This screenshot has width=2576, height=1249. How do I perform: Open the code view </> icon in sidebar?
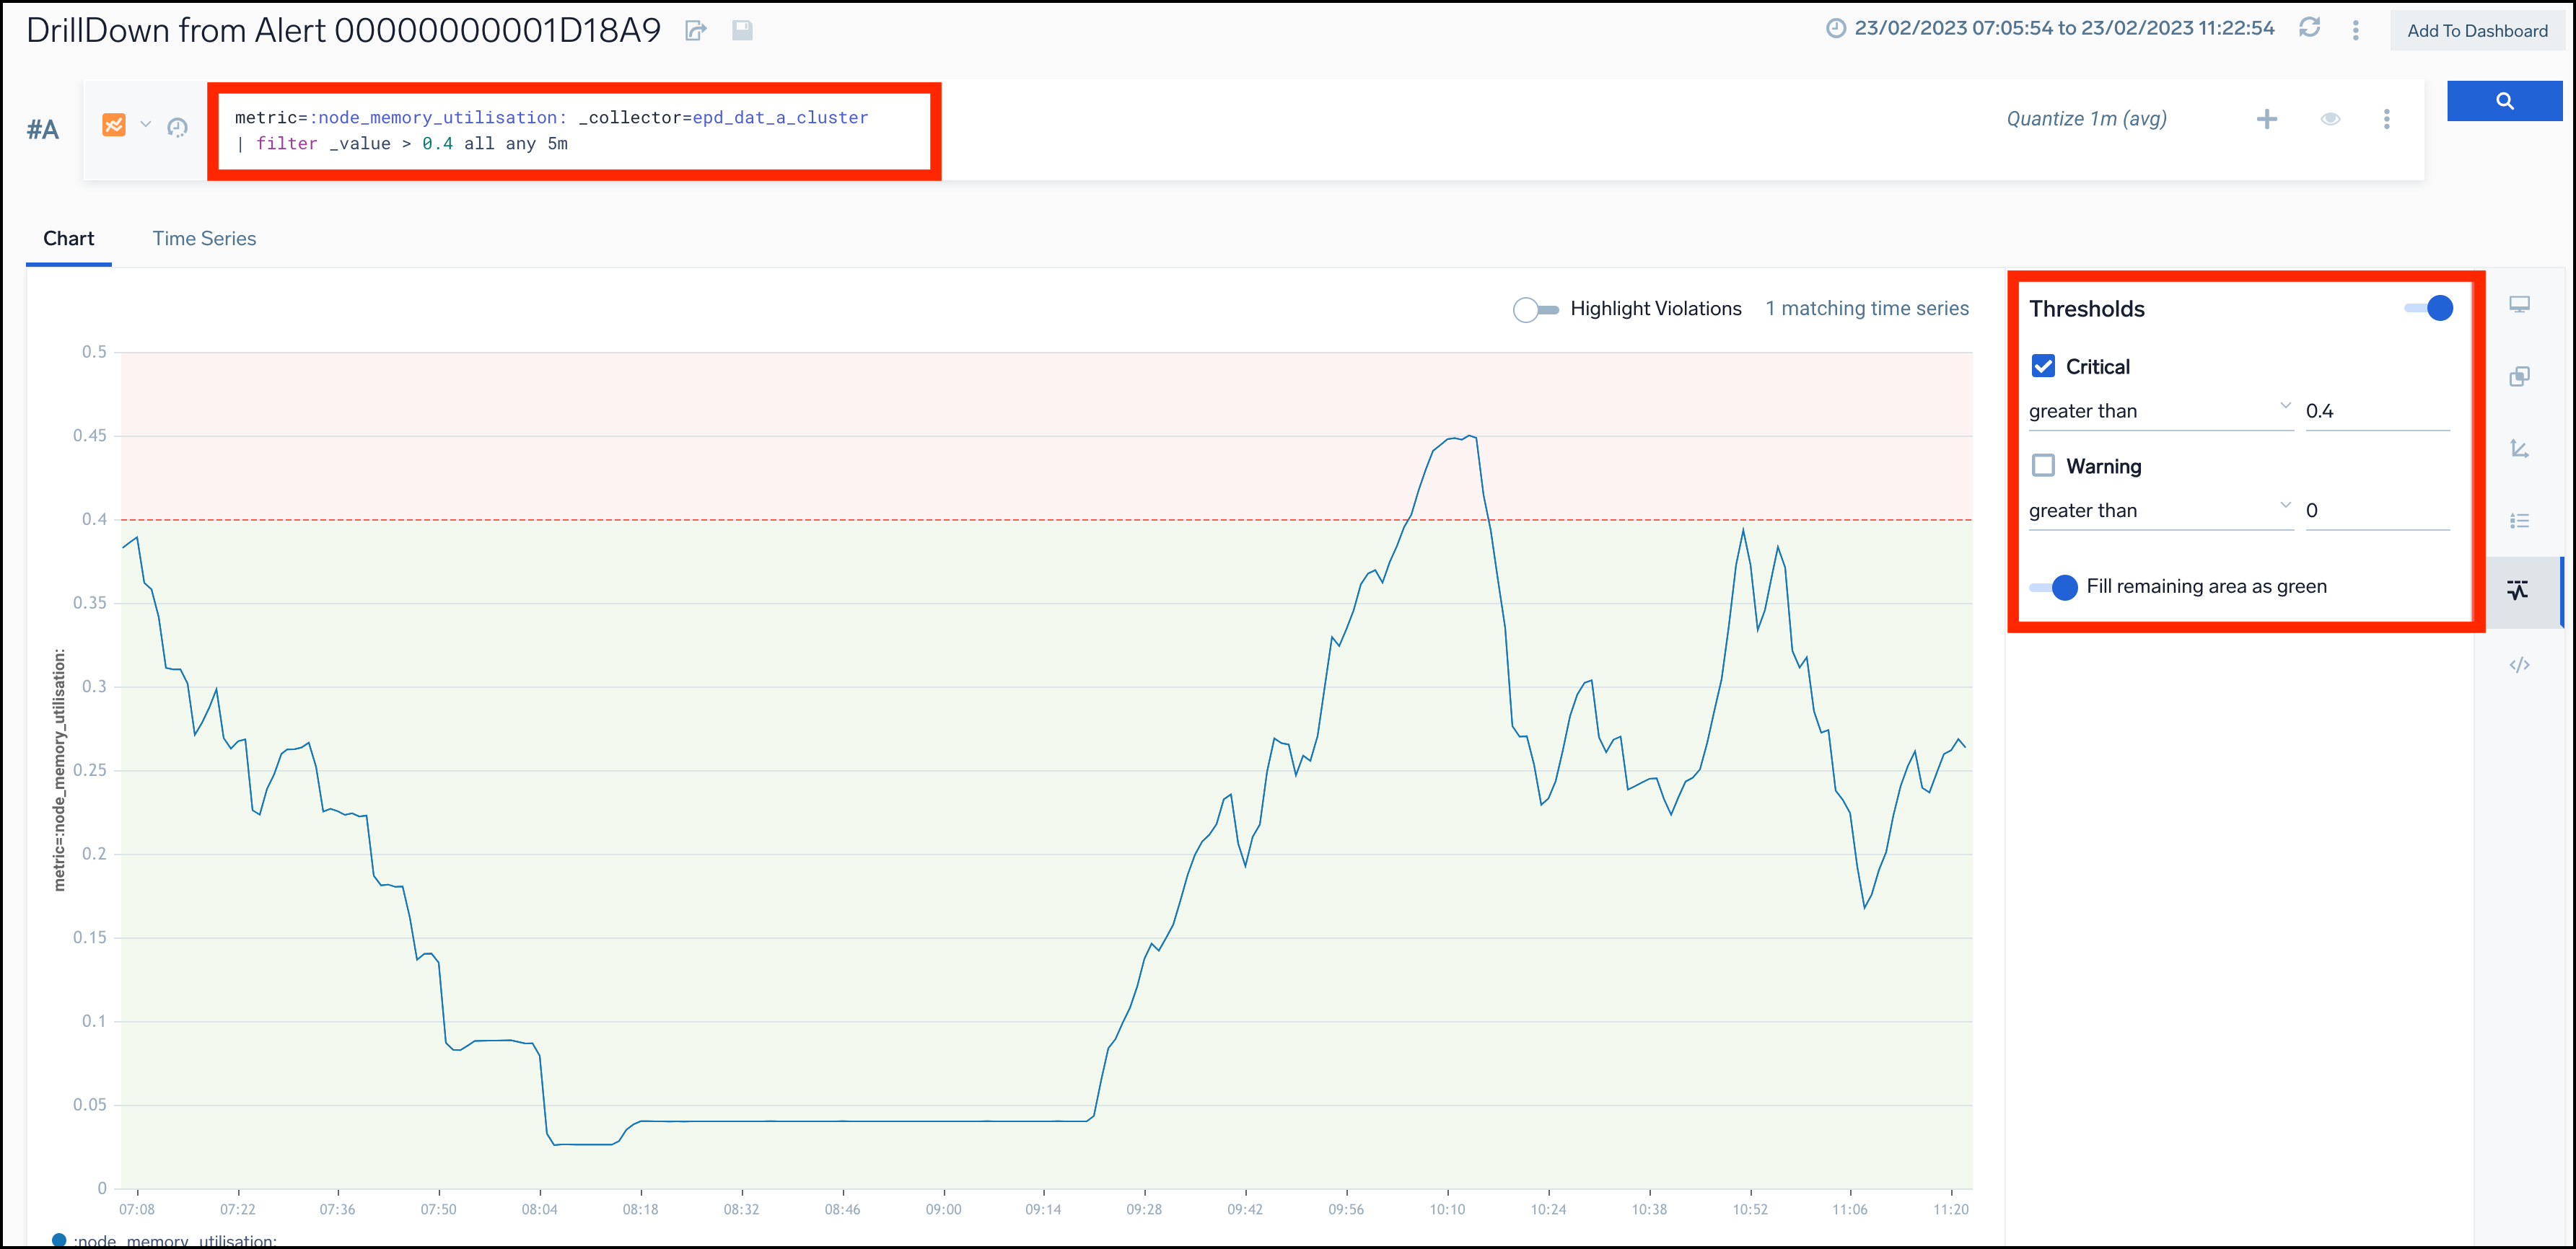pyautogui.click(x=2520, y=663)
